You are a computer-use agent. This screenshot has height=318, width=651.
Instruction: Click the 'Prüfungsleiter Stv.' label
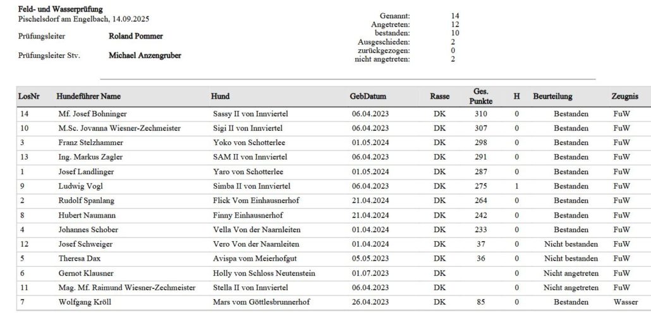tap(49, 56)
